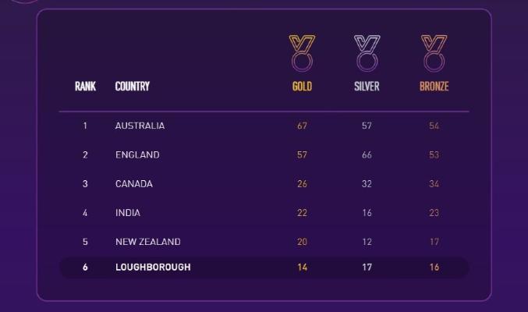
Task: Select the Australia row name
Action: (x=140, y=126)
